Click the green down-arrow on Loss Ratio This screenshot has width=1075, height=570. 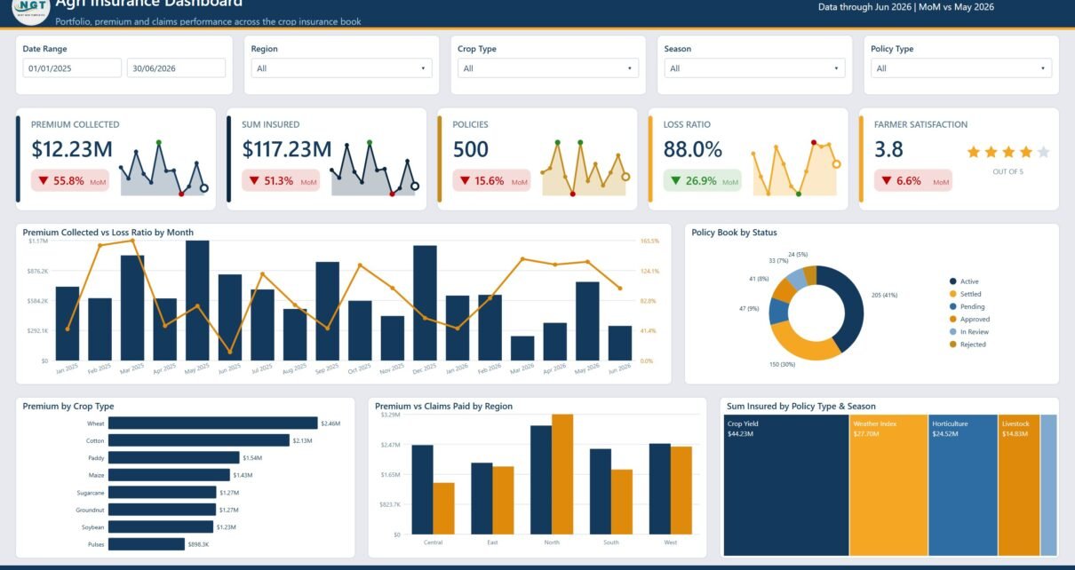pos(675,180)
